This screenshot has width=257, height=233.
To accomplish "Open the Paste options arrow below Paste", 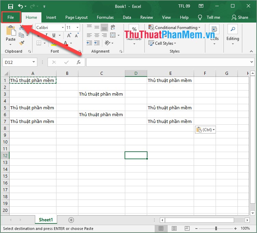I will tap(11, 44).
